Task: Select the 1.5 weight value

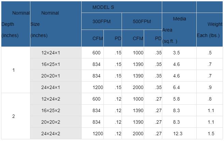Action: (x=211, y=134)
